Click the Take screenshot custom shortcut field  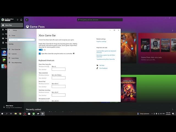[x=59, y=78]
